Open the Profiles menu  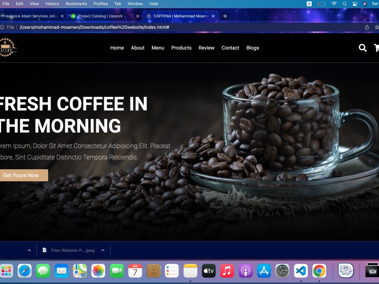pos(100,4)
